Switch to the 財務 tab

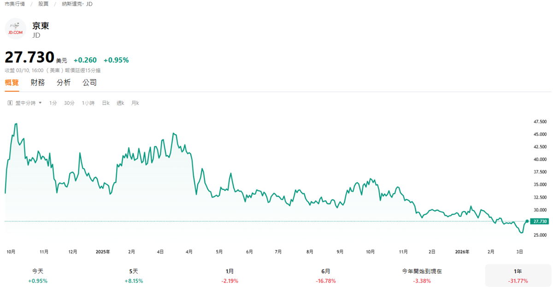pos(38,83)
